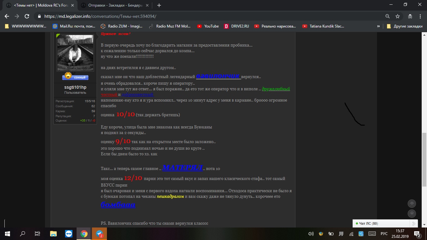Expand the hidden bookmarks overflow chevron
Viewport: 427px width, 240px height.
[379, 26]
